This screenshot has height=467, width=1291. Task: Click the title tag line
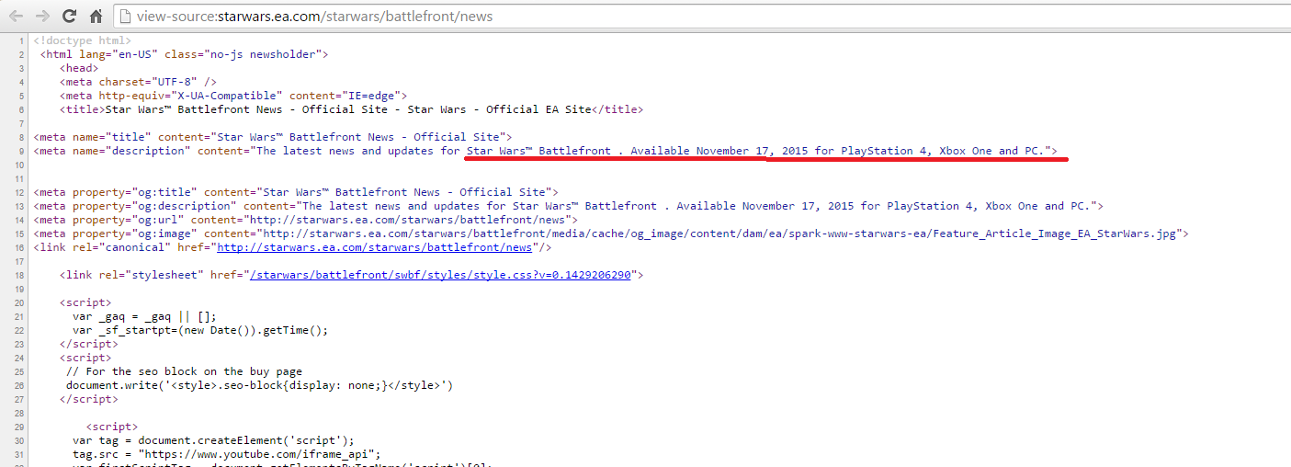pyautogui.click(x=352, y=109)
